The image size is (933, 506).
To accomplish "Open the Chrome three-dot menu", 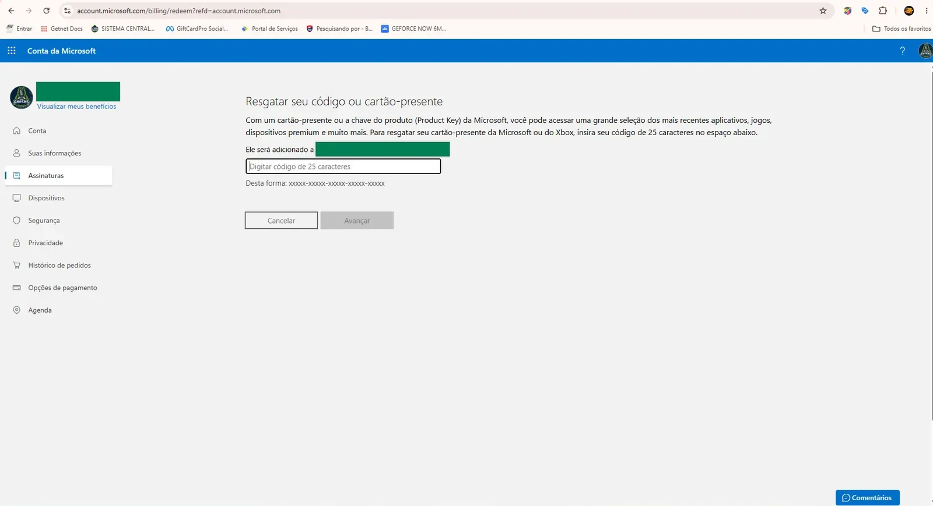I will [x=926, y=10].
